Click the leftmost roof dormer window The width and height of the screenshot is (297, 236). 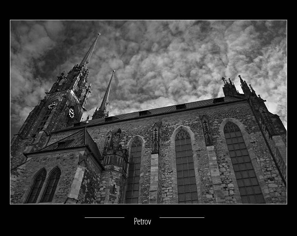(x=145, y=113)
